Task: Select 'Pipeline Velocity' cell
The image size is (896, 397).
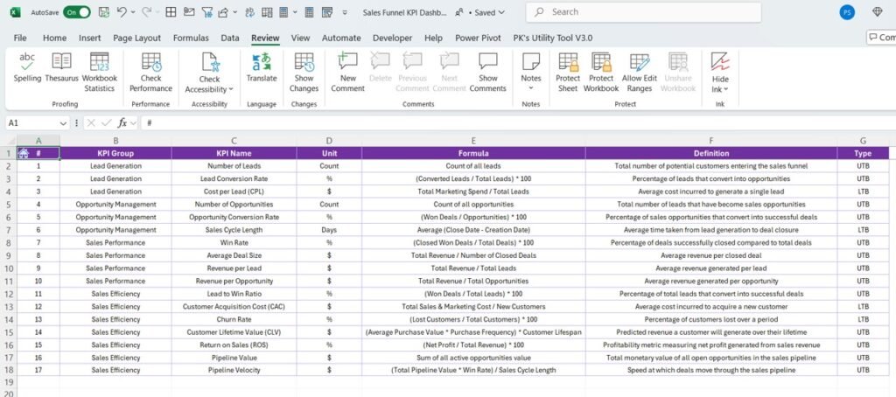Action: point(234,370)
